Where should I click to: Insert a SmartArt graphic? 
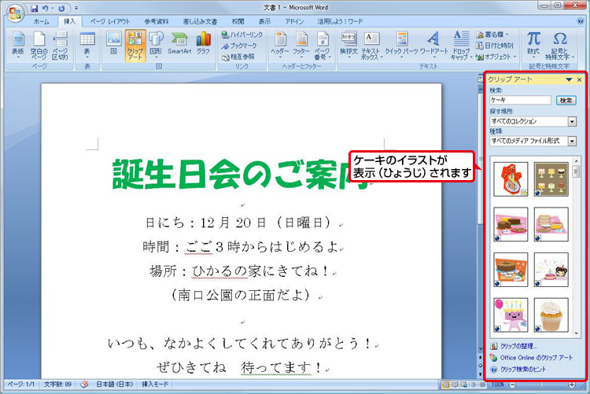(179, 44)
